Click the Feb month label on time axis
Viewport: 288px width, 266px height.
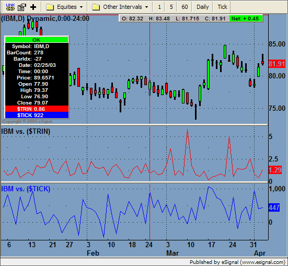93,253
